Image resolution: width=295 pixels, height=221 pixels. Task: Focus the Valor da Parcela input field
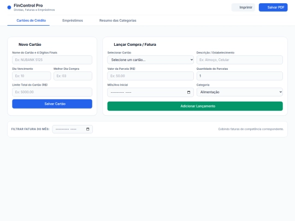[x=151, y=76]
